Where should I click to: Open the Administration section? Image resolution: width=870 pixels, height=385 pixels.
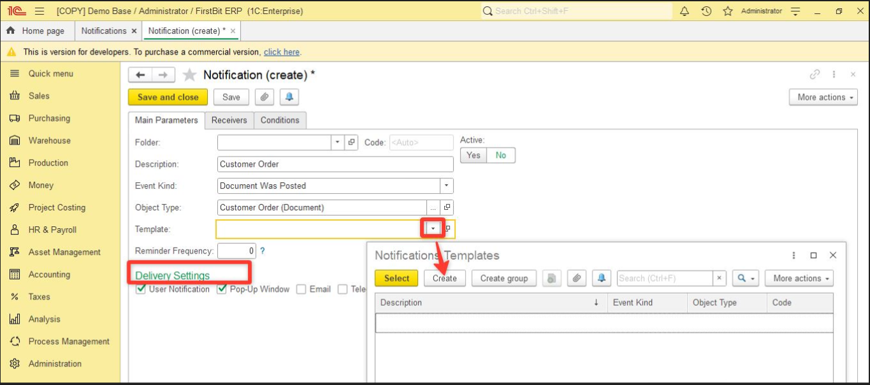click(x=55, y=363)
